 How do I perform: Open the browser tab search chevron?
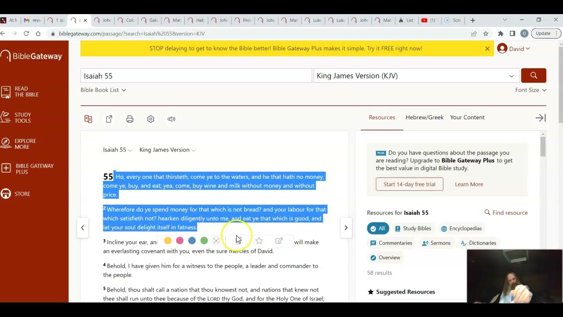tap(505, 20)
